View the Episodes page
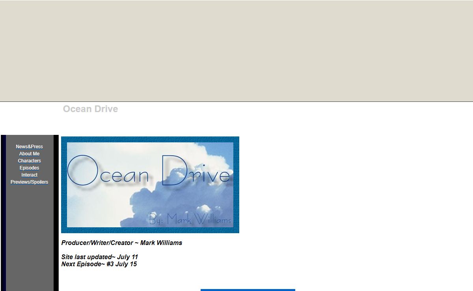Screen dimensions: 473x291 click(x=29, y=168)
